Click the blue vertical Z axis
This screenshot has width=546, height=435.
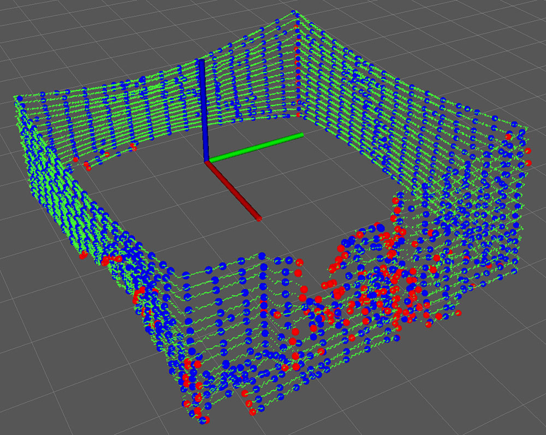click(204, 110)
